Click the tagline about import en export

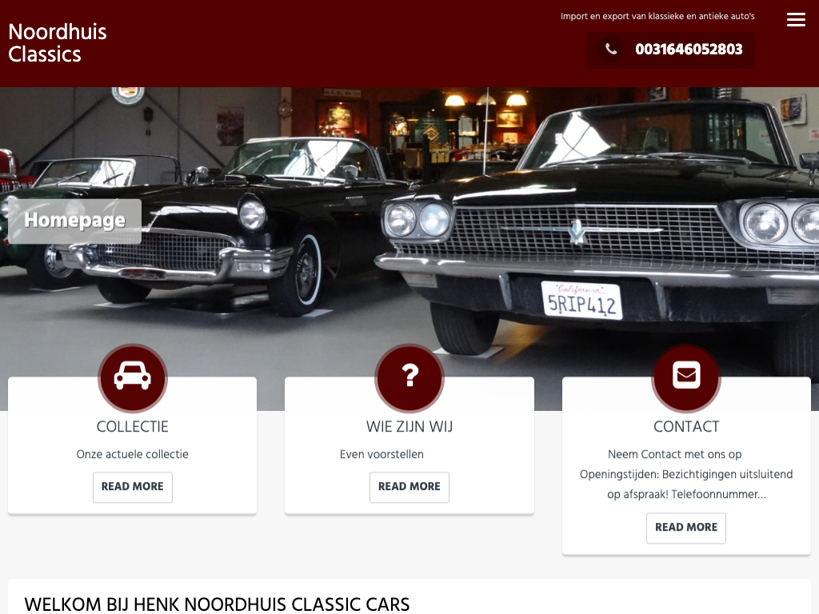pyautogui.click(x=657, y=16)
